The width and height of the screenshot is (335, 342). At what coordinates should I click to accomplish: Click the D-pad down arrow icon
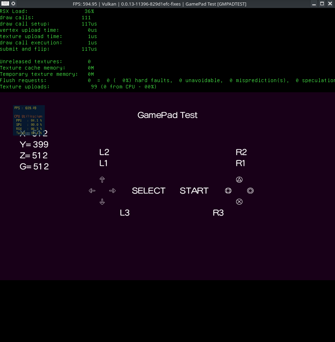coord(102,202)
